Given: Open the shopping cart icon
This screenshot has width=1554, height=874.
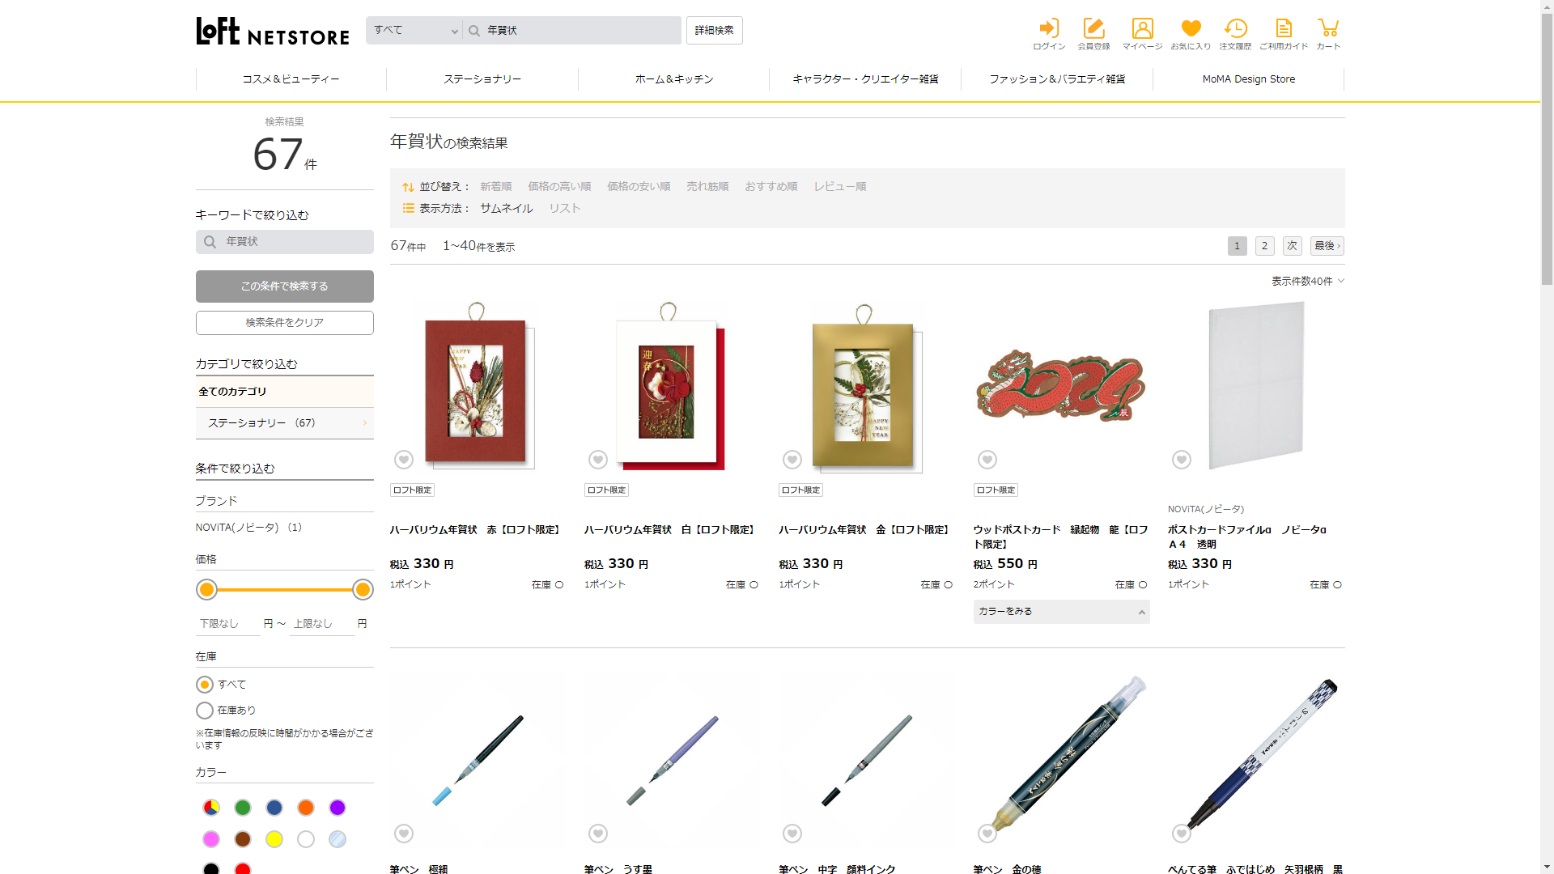Looking at the screenshot, I should [1327, 29].
